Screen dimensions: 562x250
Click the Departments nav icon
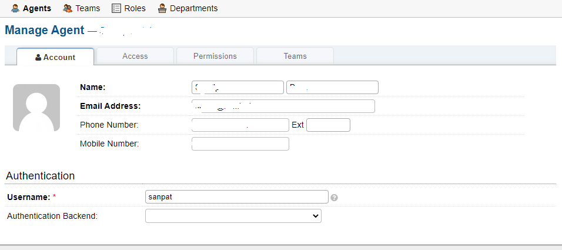pyautogui.click(x=162, y=8)
